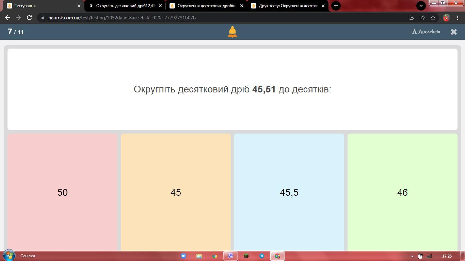
Task: Click the power/battery tray icon
Action: [421, 256]
